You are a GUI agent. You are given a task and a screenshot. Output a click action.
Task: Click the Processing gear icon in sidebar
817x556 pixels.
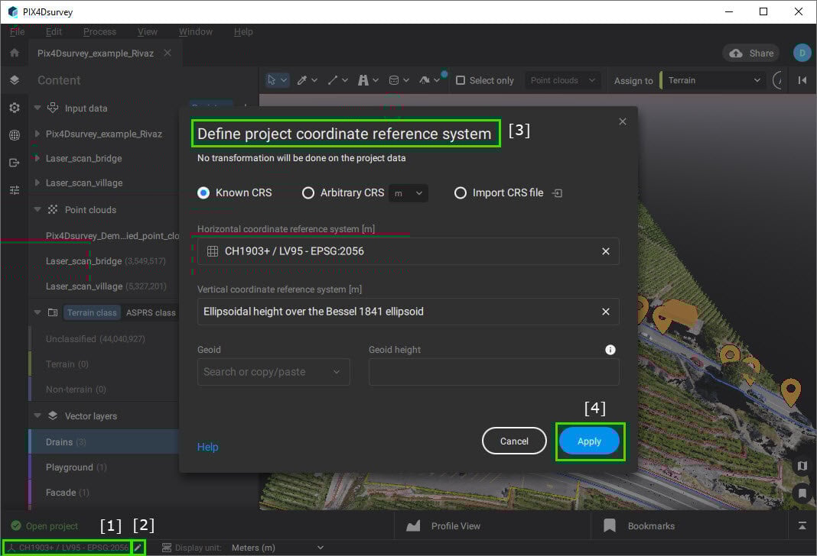13,108
